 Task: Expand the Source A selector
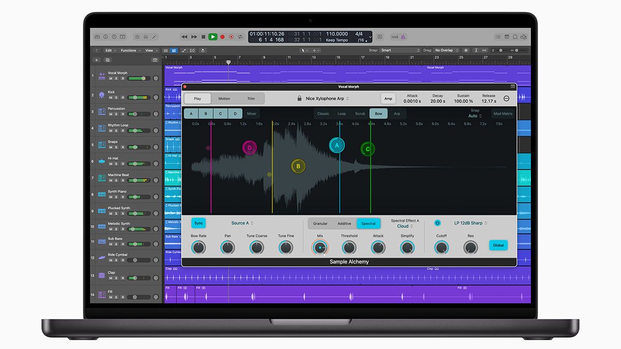[x=242, y=223]
